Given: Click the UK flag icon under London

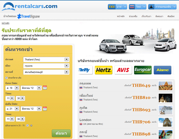Looking at the screenshot, I should pos(81,124).
